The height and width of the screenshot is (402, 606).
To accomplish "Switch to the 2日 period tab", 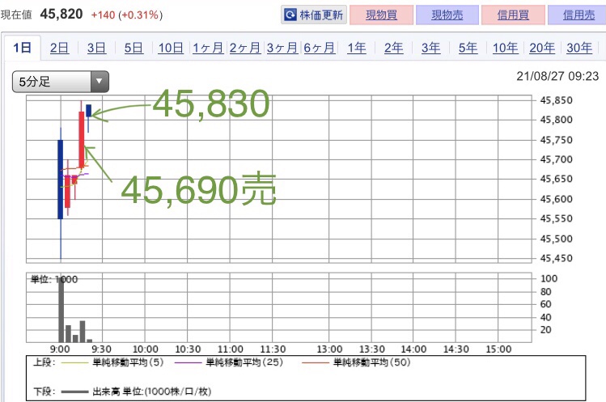I will 59,48.
